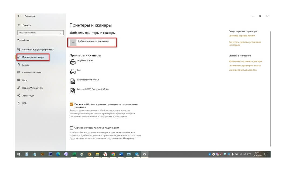Click Запустить средство устранения неполадок link

[x=245, y=43]
